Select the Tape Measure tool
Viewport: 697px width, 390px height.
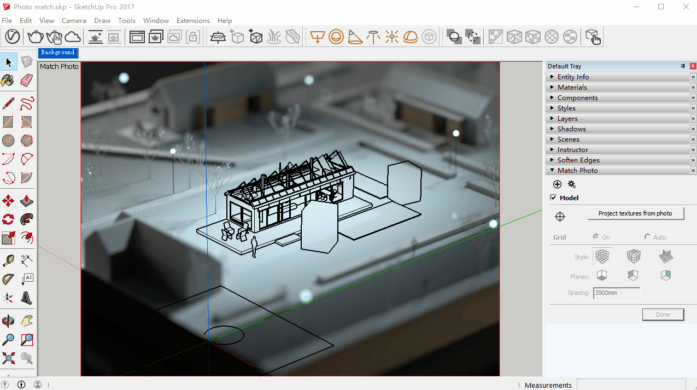click(8, 261)
